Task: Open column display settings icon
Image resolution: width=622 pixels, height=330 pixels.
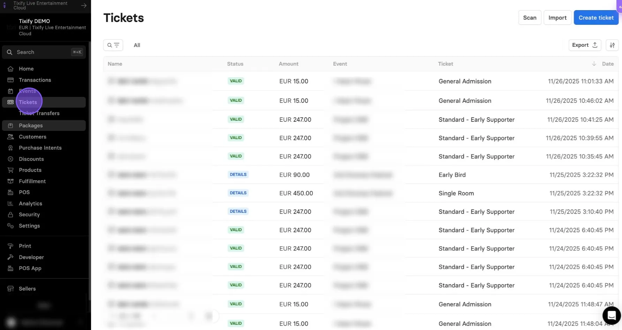Action: click(x=612, y=45)
